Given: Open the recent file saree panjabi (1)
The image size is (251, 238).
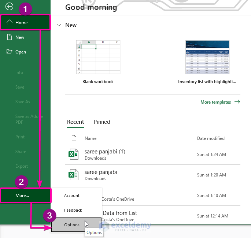Looking at the screenshot, I should pyautogui.click(x=105, y=152).
